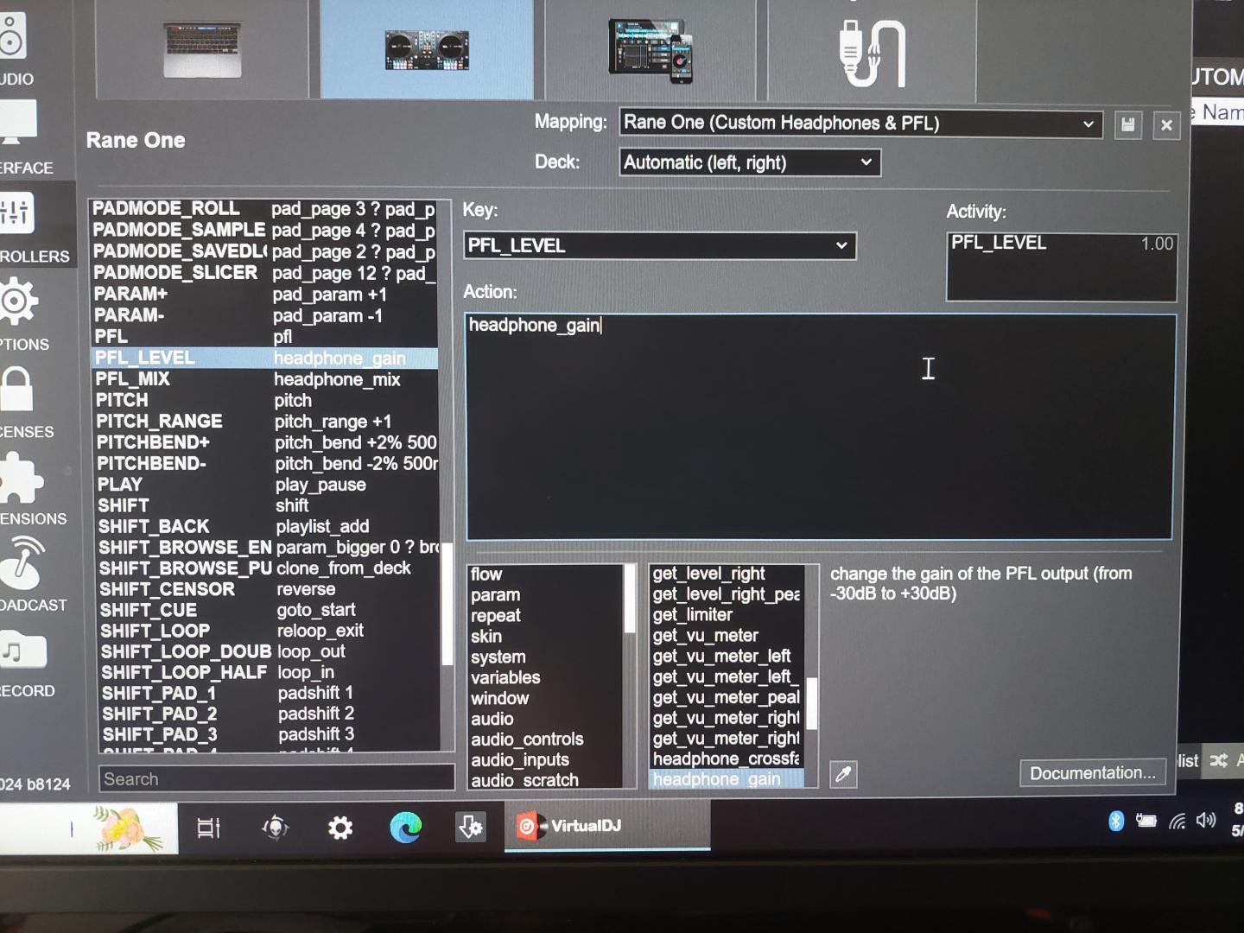The image size is (1244, 933).
Task: Pick get_limiter from action list
Action: tap(727, 615)
